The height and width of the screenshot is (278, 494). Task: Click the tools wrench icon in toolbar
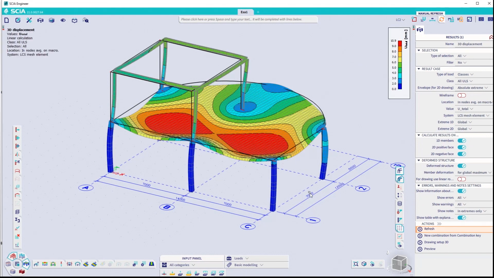29,20
